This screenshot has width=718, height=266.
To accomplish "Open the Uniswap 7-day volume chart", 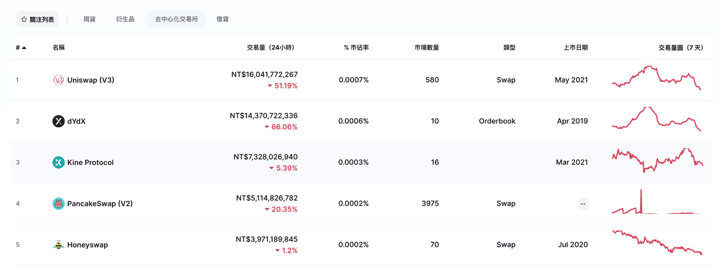I will 656,78.
